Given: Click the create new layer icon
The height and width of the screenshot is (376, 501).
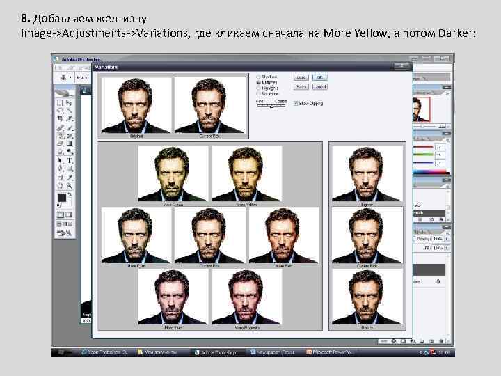Looking at the screenshot, I should [x=431, y=341].
